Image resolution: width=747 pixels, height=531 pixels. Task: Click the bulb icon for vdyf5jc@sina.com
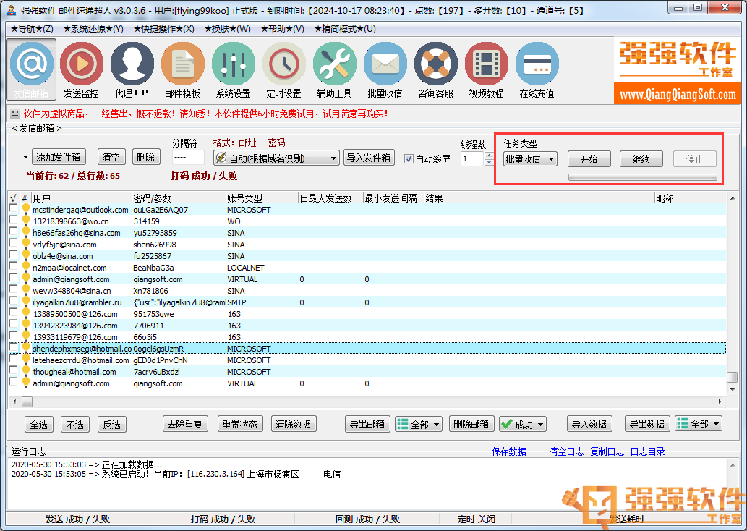(x=26, y=244)
